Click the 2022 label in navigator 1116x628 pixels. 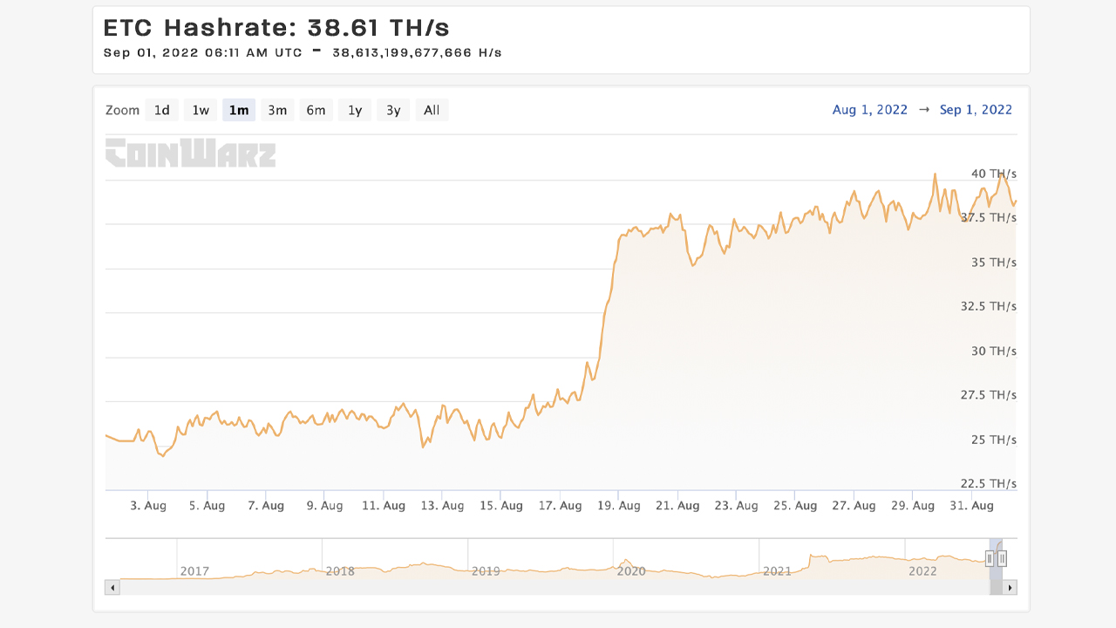(x=922, y=571)
